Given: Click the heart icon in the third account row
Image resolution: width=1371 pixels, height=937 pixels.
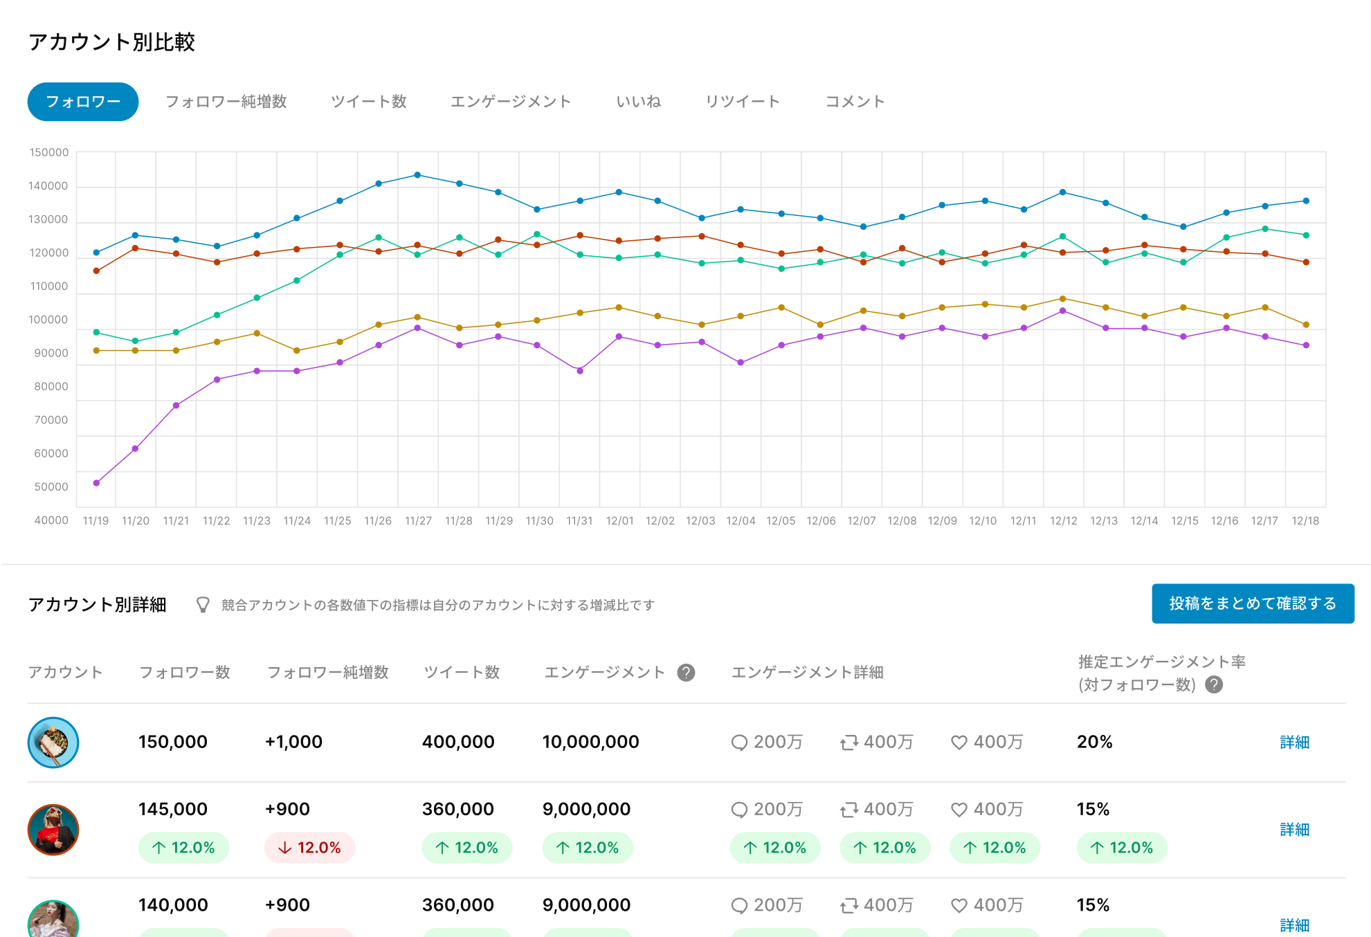Looking at the screenshot, I should point(959,904).
